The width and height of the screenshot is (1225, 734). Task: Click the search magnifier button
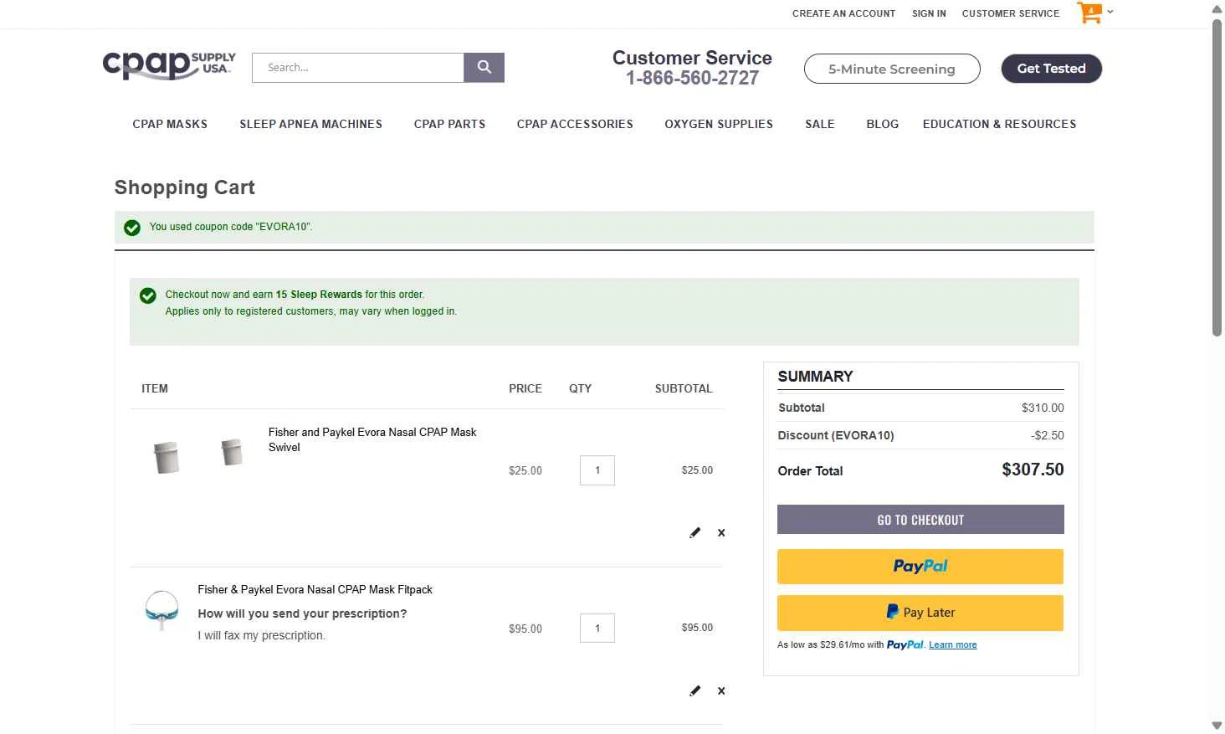(484, 68)
